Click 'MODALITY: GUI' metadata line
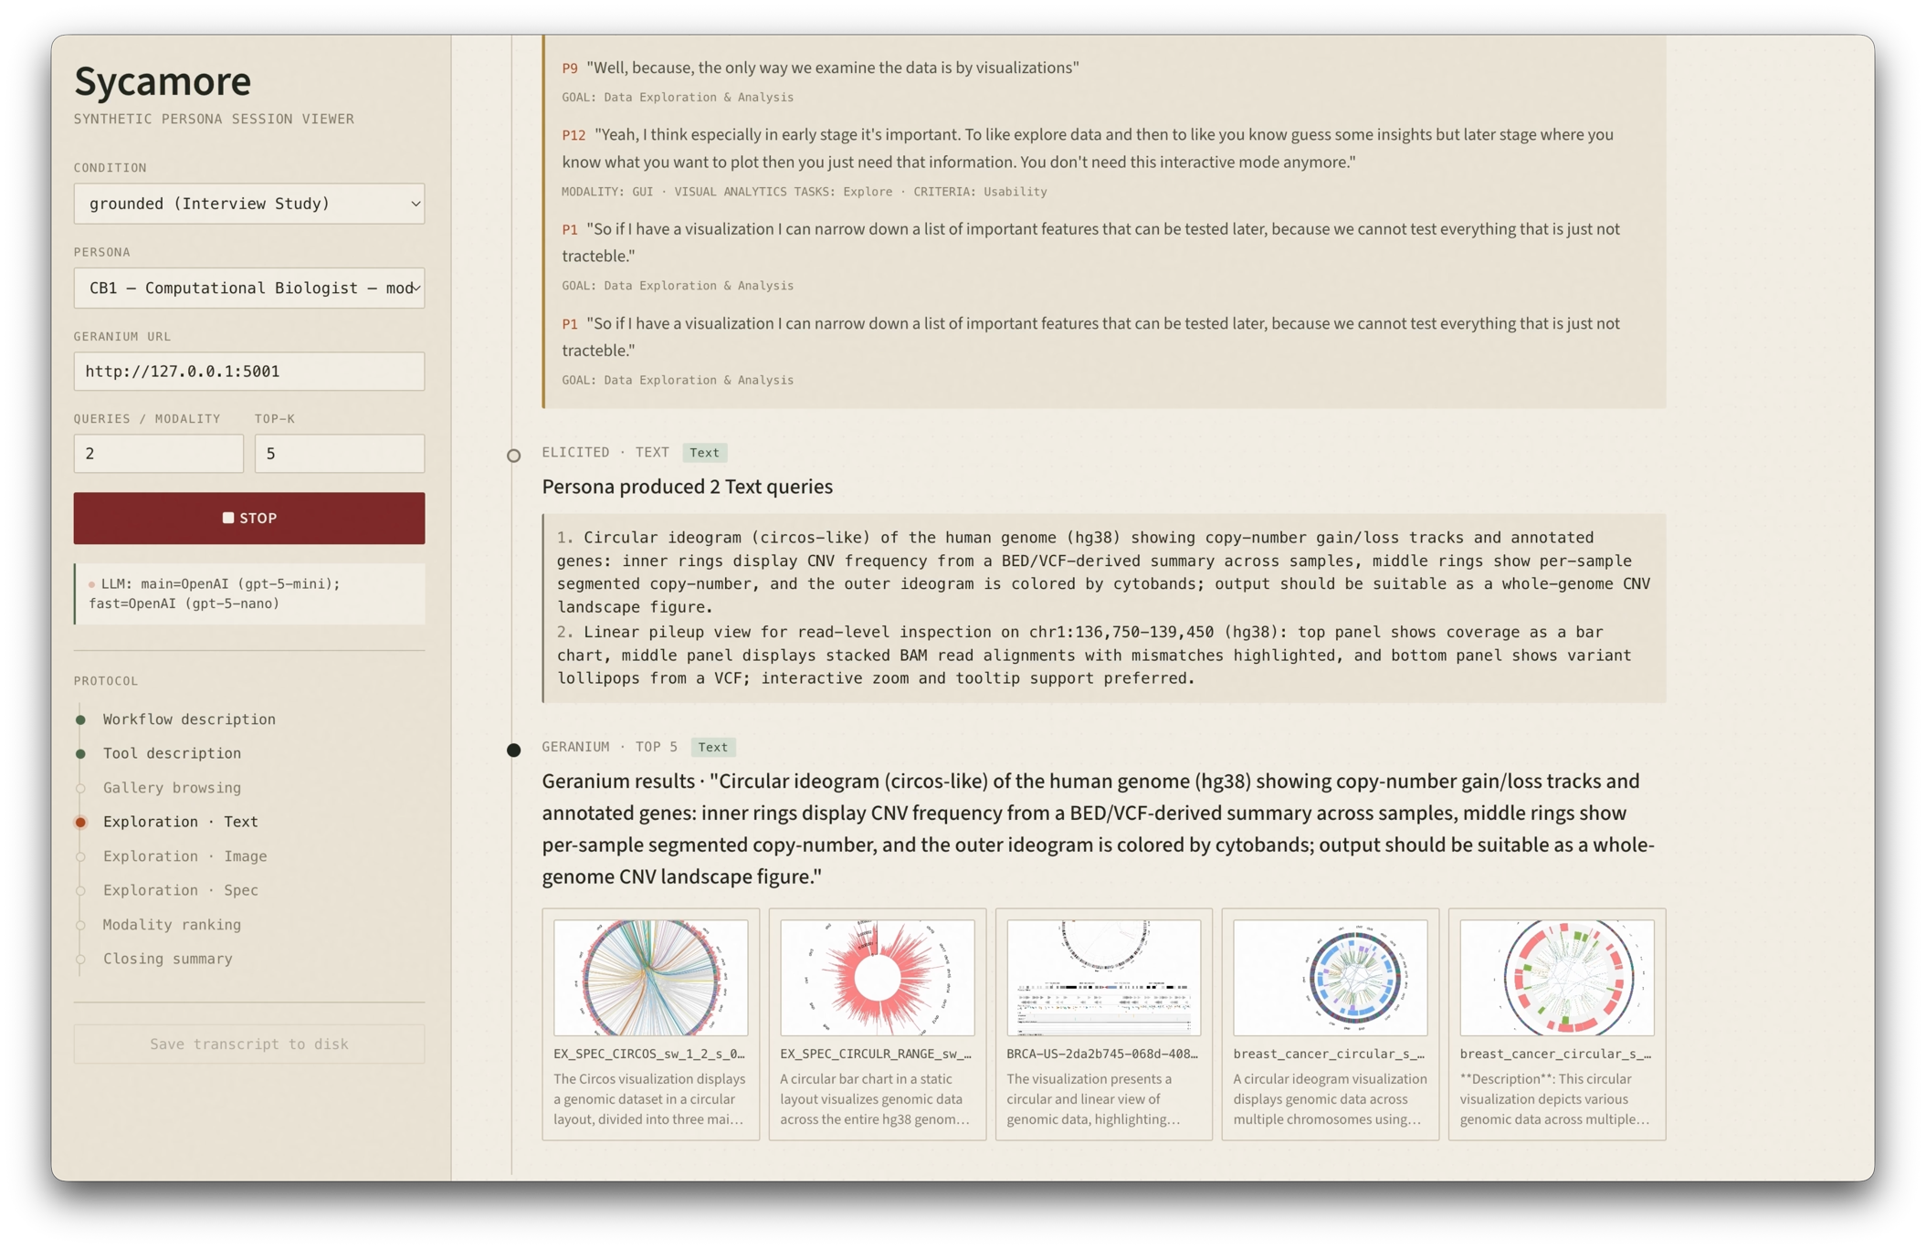Image resolution: width=1926 pixels, height=1249 pixels. [804, 192]
